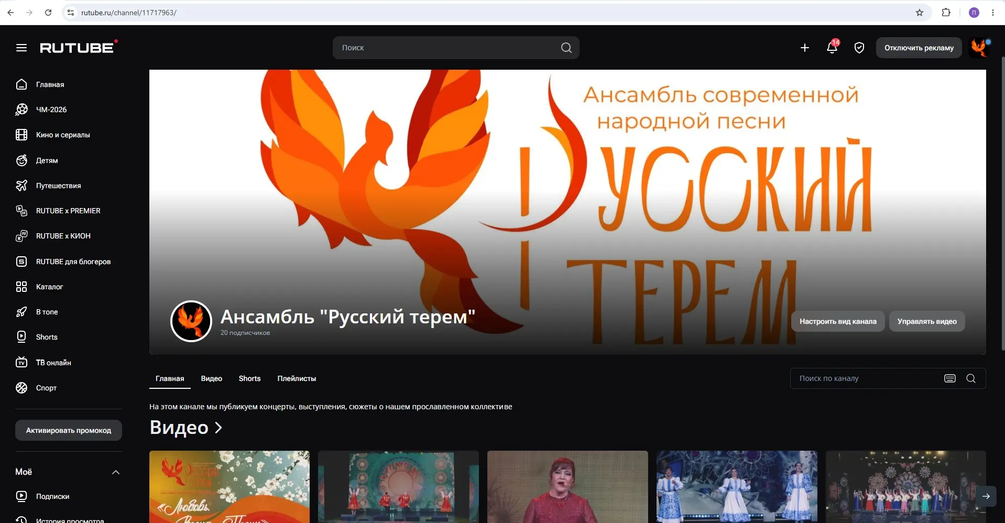1005x523 pixels.
Task: Bookmark page with browser star icon
Action: click(x=920, y=13)
